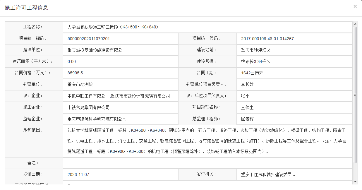Click the scrollbar up arrow
This screenshot has width=362, height=190.
point(355,24)
